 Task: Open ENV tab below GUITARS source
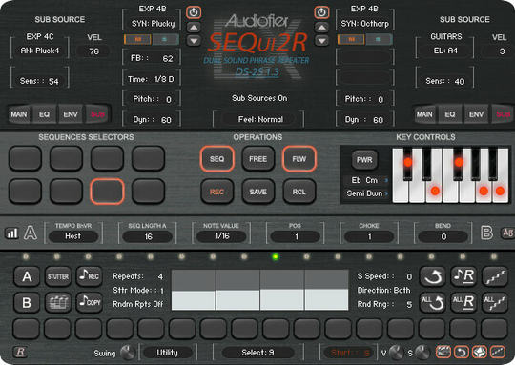[x=476, y=114]
